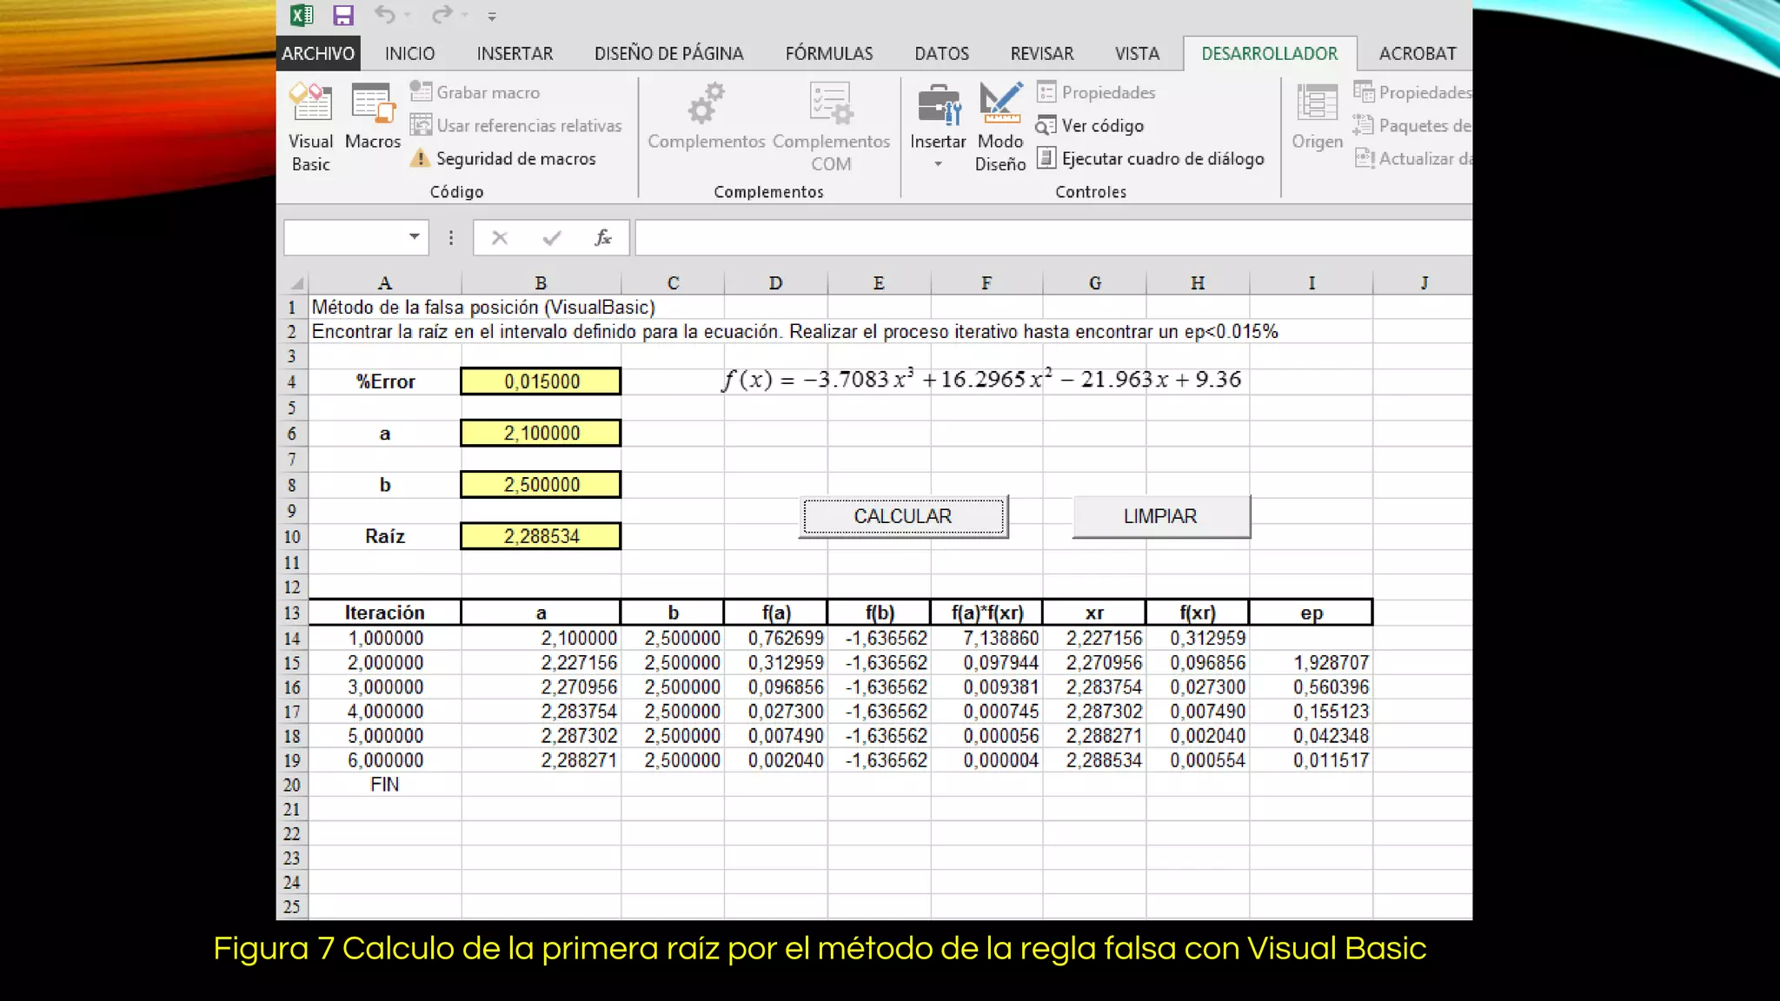Select column header B

point(541,283)
